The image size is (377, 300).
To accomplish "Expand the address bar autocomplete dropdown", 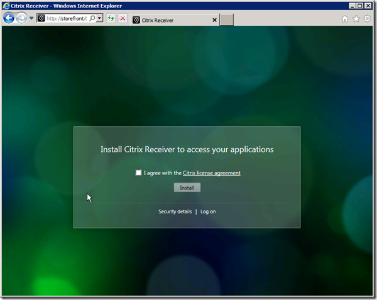I will click(99, 18).
